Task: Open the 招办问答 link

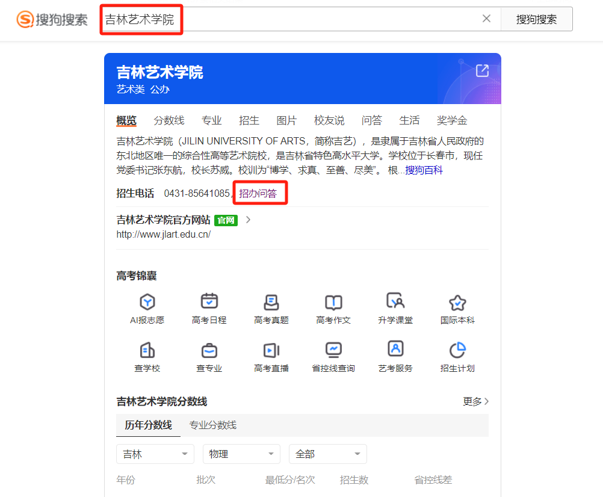Action: [258, 193]
